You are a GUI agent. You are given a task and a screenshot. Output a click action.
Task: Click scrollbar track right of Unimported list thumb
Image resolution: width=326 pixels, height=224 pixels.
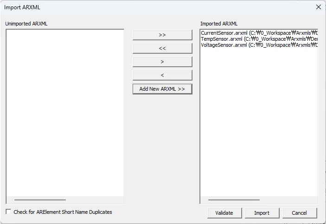95,200
